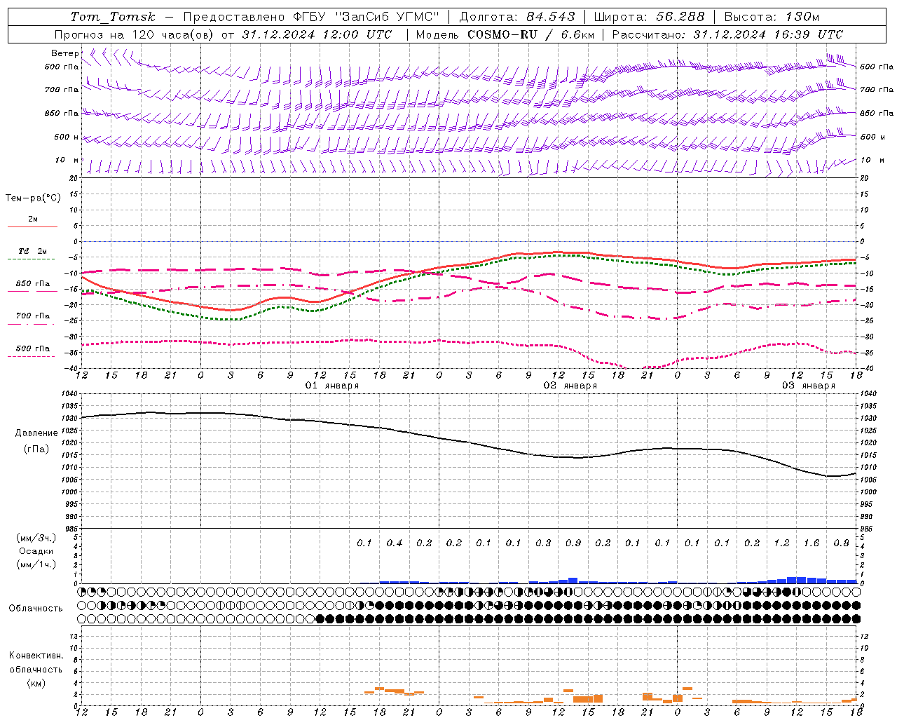Image resolution: width=897 pixels, height=718 pixels.
Task: Click the "2м" legend entry above "Td 2м"
Action: tap(33, 219)
